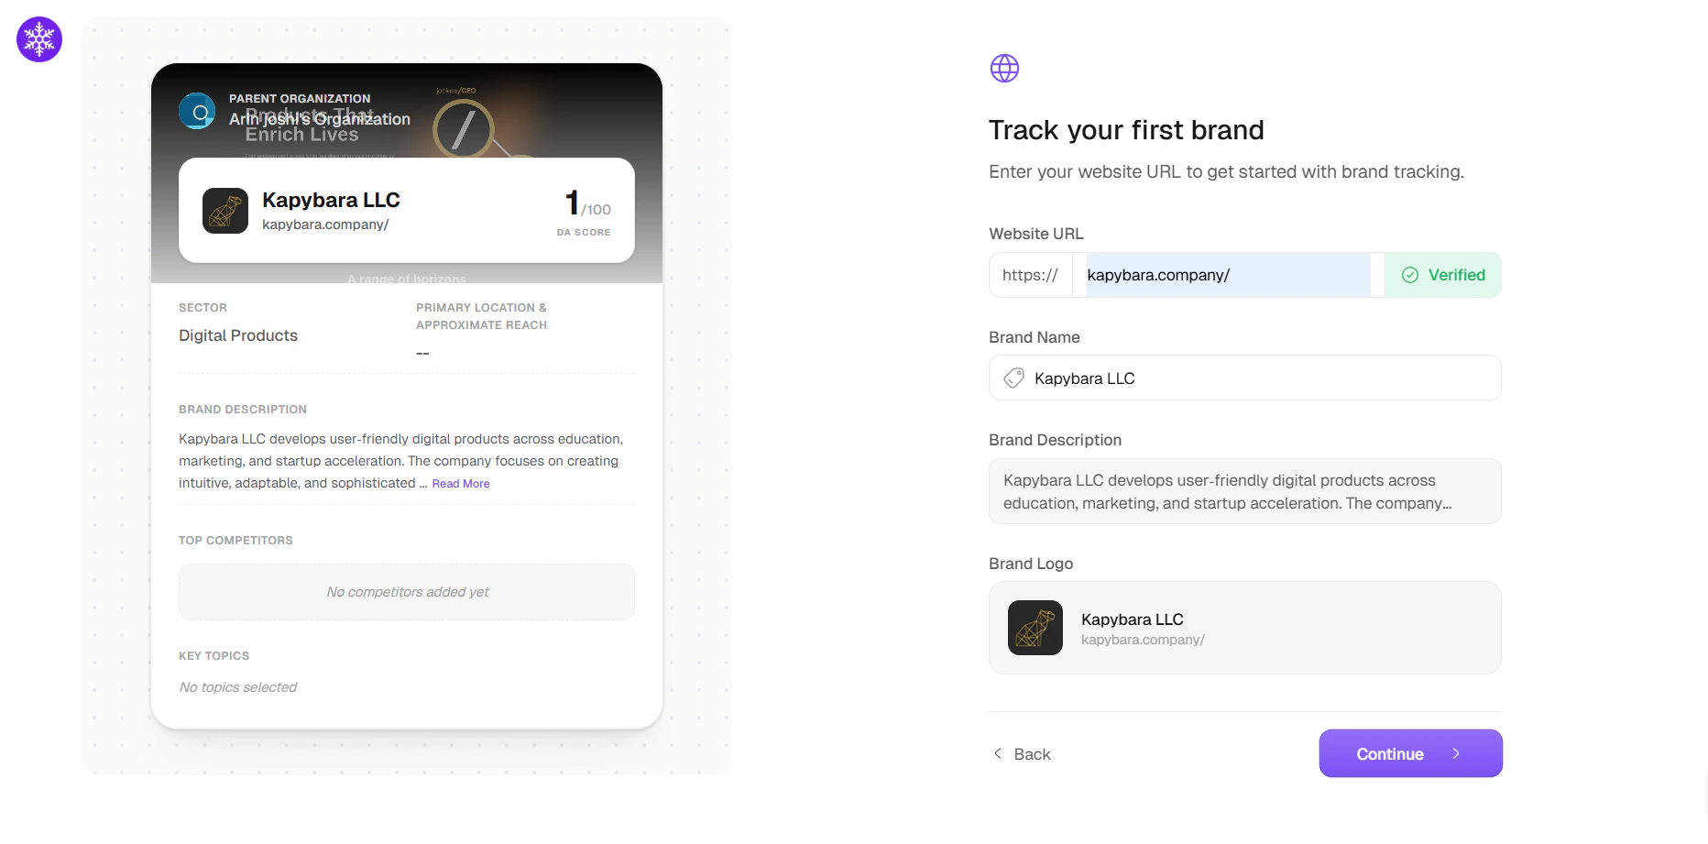Enable brand URL verification check
Viewport: 1708px width, 844px height.
pos(1442,274)
